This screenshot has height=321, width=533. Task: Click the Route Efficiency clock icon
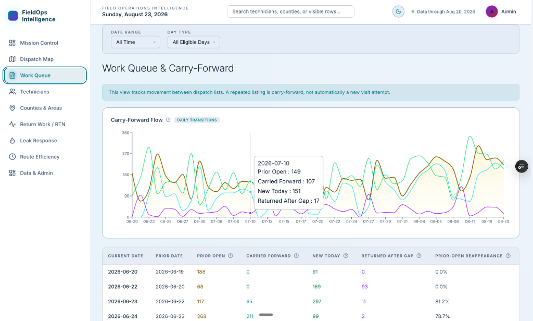click(x=12, y=157)
